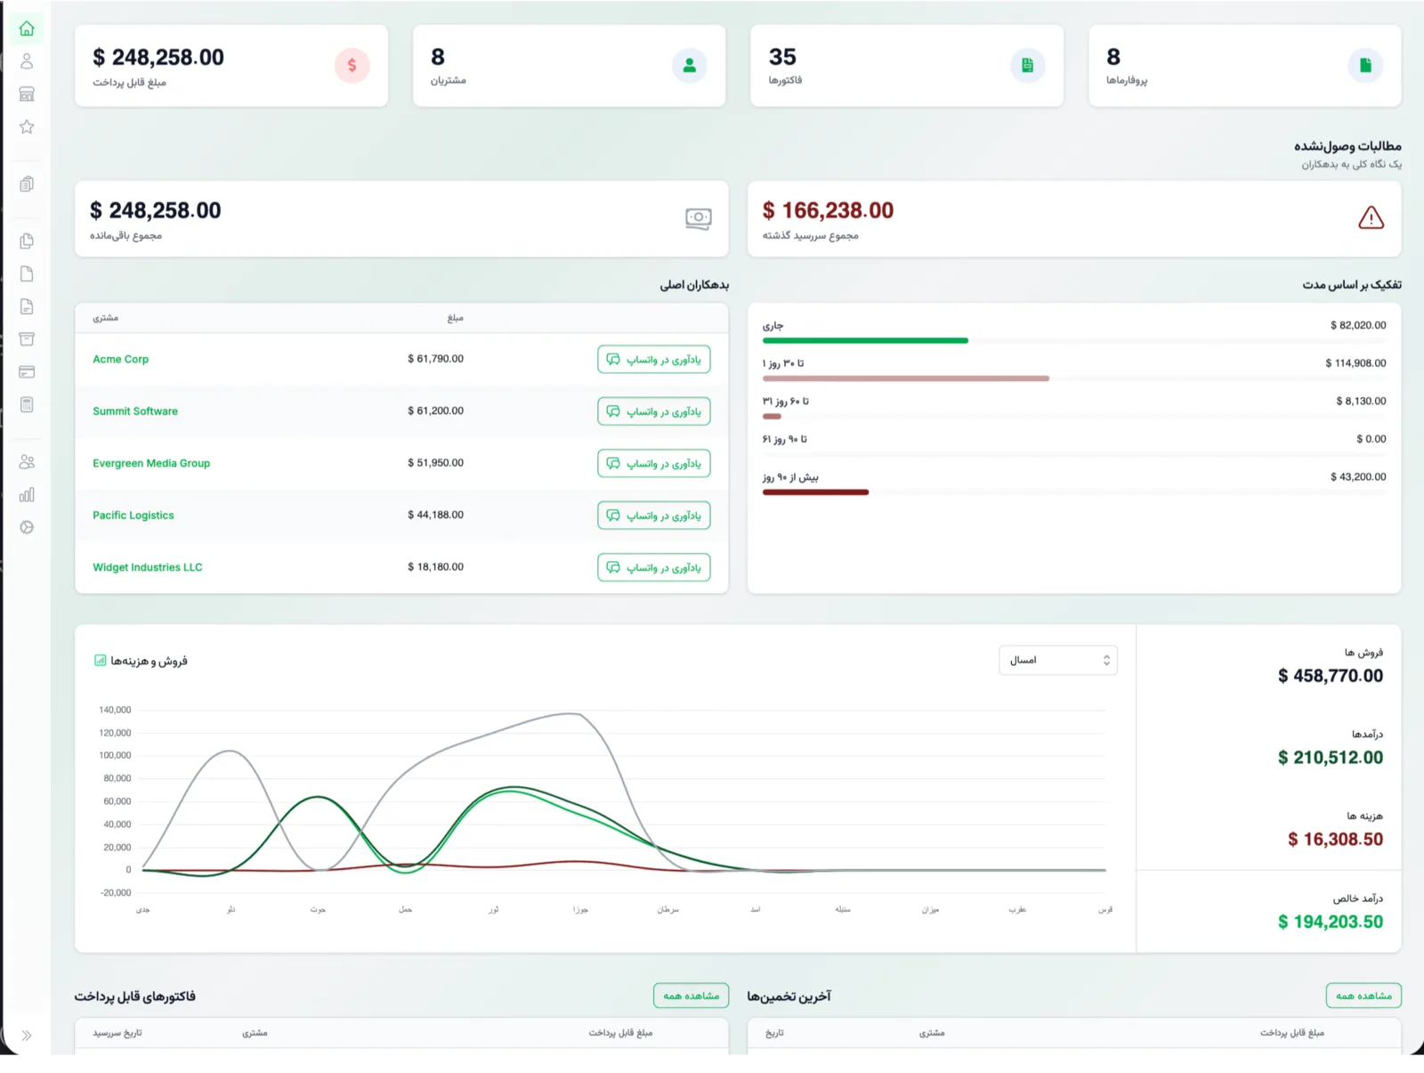Image resolution: width=1424 pixels, height=1073 pixels.
Task: Open the bar chart reports sidebar icon
Action: pos(27,494)
